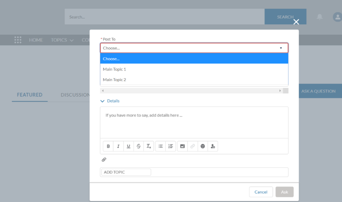Click the remove formatting icon

tap(149, 146)
